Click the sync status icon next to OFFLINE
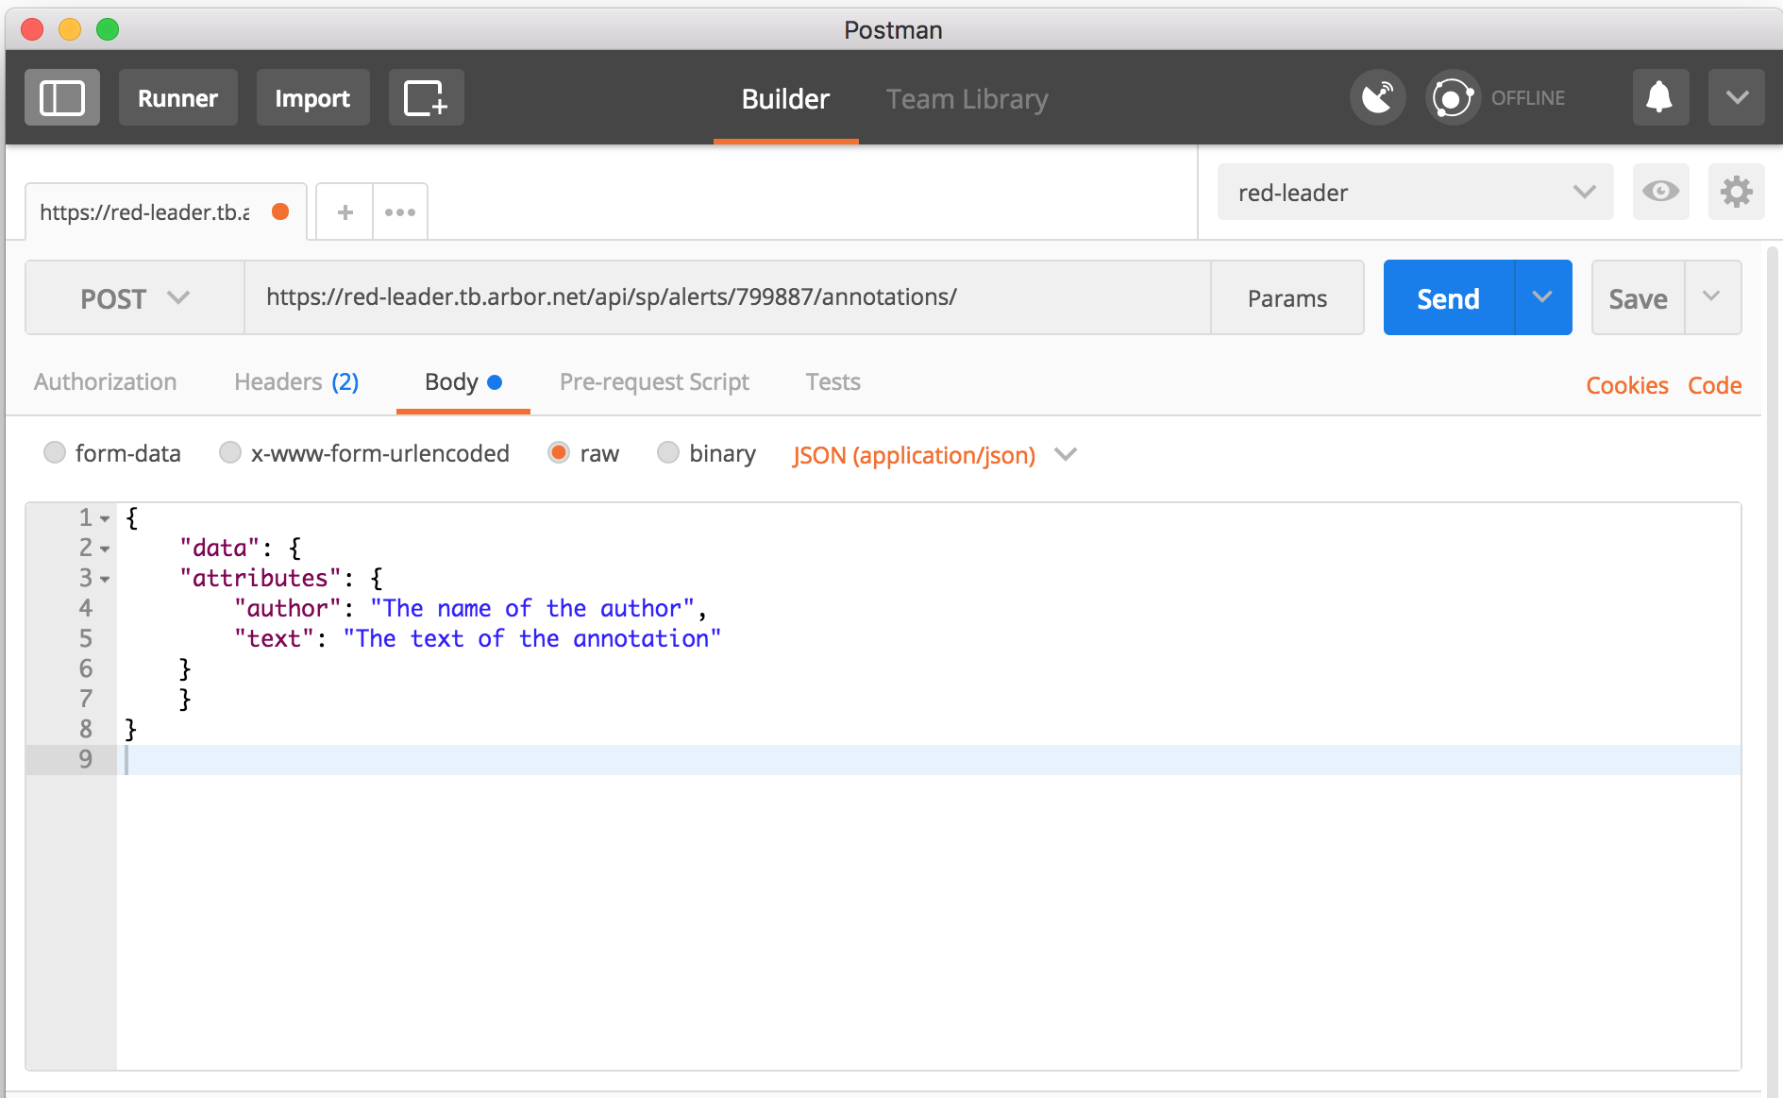This screenshot has width=1783, height=1098. (x=1453, y=97)
